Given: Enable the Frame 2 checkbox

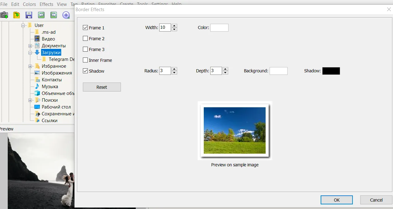Looking at the screenshot, I should click(x=86, y=39).
